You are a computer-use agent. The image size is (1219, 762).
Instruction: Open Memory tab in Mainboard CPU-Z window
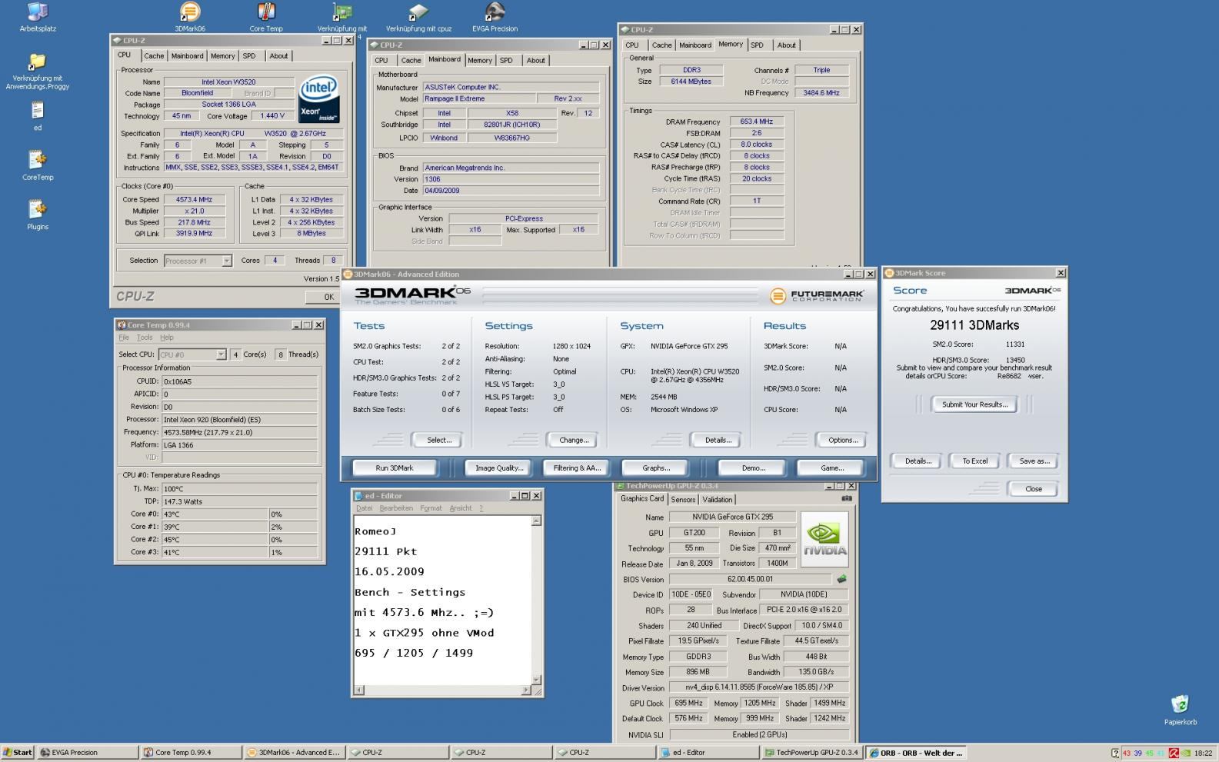click(x=480, y=61)
